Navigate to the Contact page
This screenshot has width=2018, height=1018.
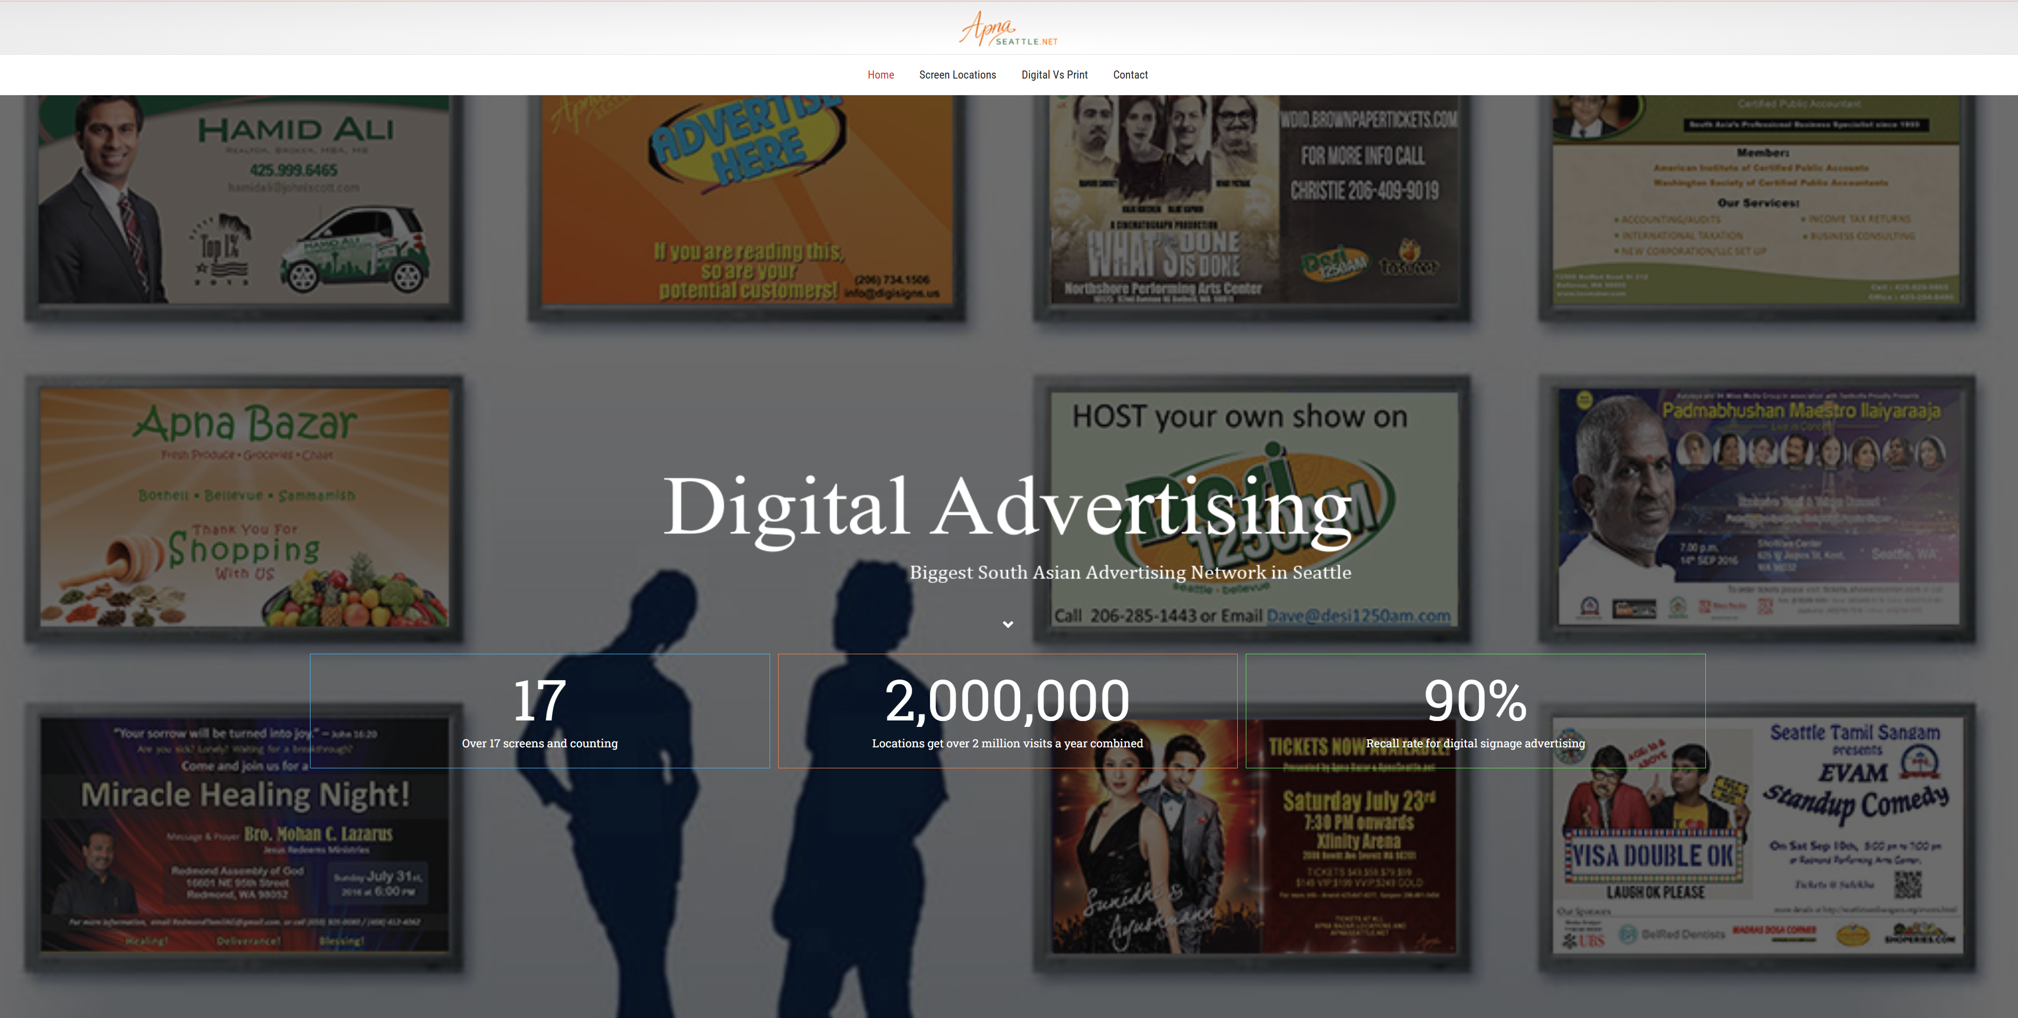[x=1131, y=75]
